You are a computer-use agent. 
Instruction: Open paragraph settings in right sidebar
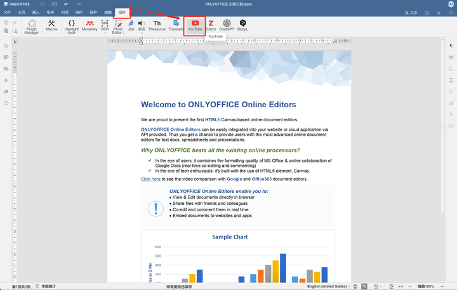(451, 46)
